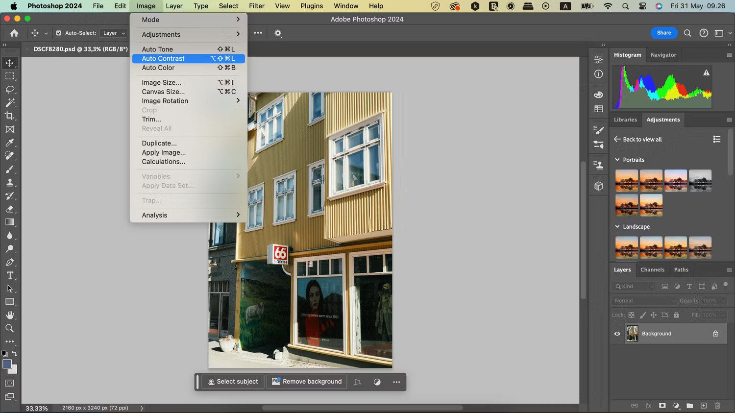Image resolution: width=735 pixels, height=413 pixels.
Task: Collapse the Portraits adjustments group
Action: [617, 160]
